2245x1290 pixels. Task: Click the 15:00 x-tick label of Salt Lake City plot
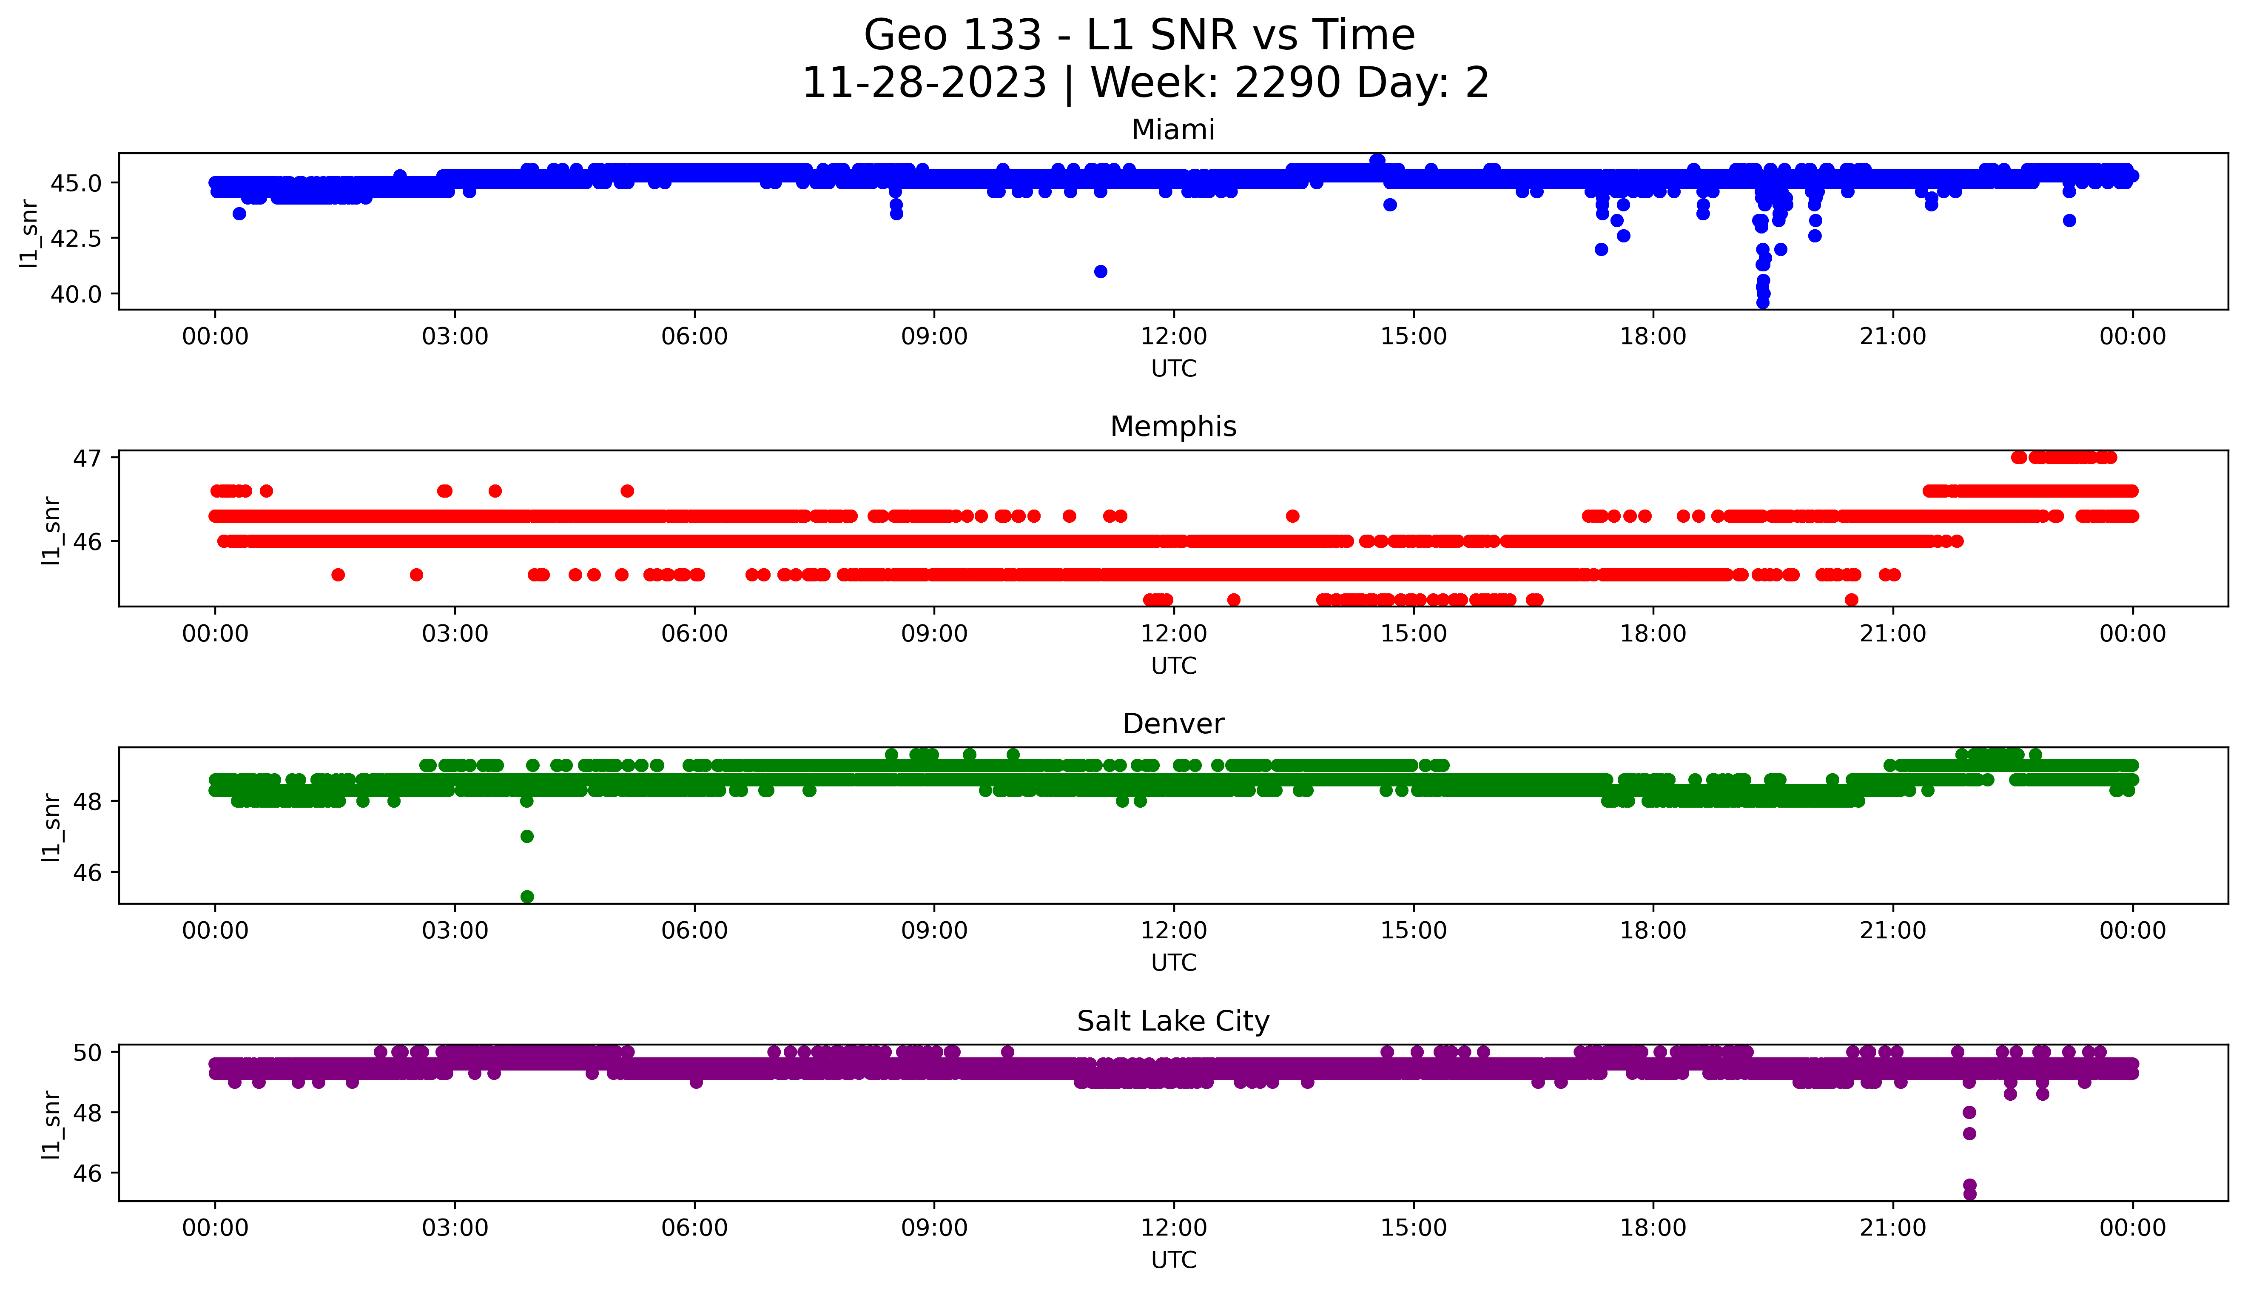point(1414,1228)
